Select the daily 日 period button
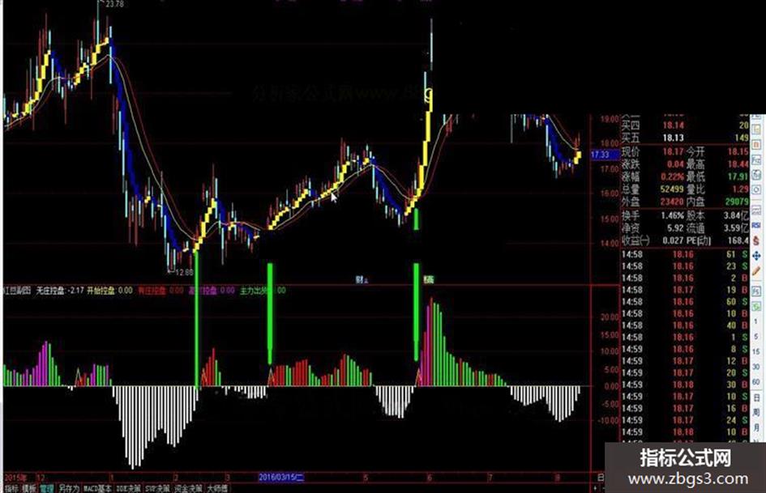The image size is (766, 493). (x=756, y=397)
